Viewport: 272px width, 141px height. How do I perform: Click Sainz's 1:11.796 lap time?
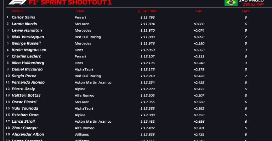147,17
